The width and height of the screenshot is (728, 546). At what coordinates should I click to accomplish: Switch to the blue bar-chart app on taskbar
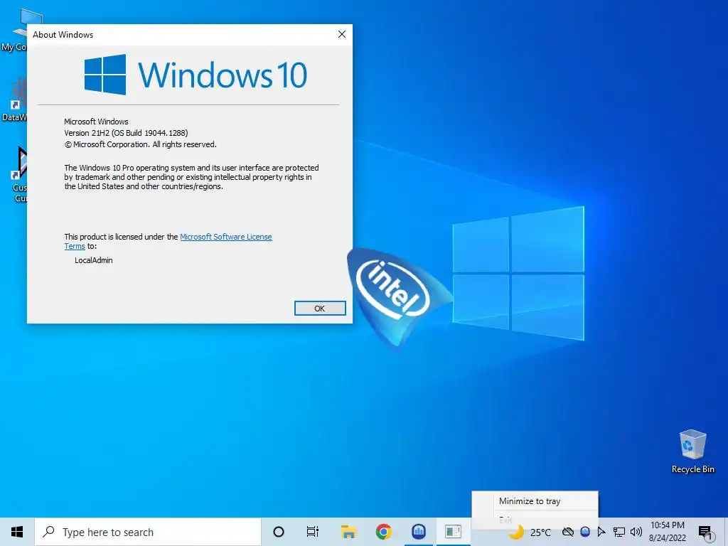pos(419,532)
